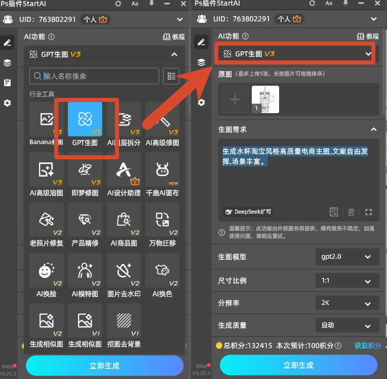
Task: Expand the account chevron in right panel
Action: point(374,19)
